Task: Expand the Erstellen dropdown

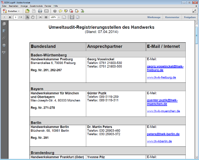Action: tap(19, 11)
